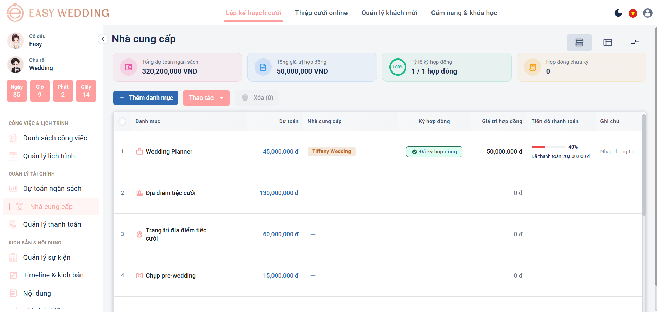Select all rows header checkbox

click(x=122, y=121)
